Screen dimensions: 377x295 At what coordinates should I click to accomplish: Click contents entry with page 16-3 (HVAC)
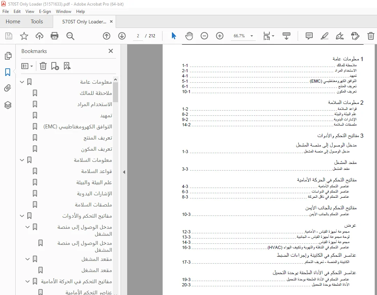pos(266,248)
